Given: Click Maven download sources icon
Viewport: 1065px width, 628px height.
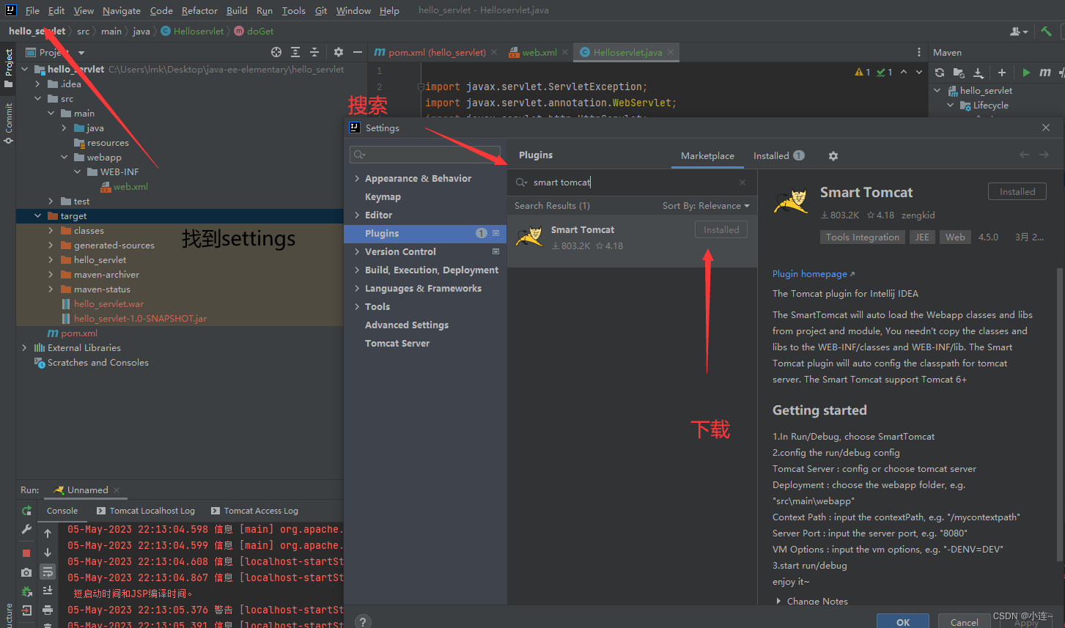Looking at the screenshot, I should [978, 73].
